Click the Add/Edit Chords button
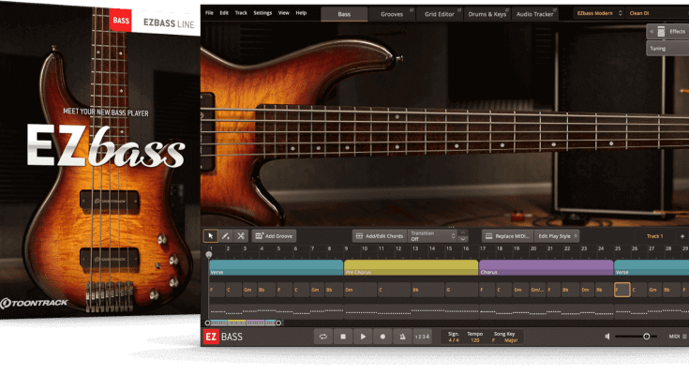689x375 pixels. tap(379, 236)
